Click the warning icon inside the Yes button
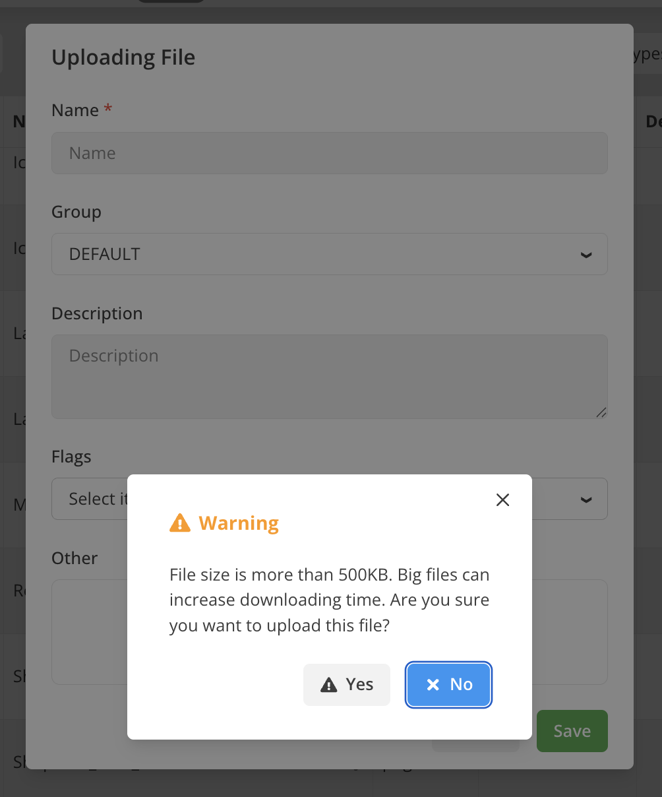This screenshot has width=662, height=797. (x=329, y=684)
